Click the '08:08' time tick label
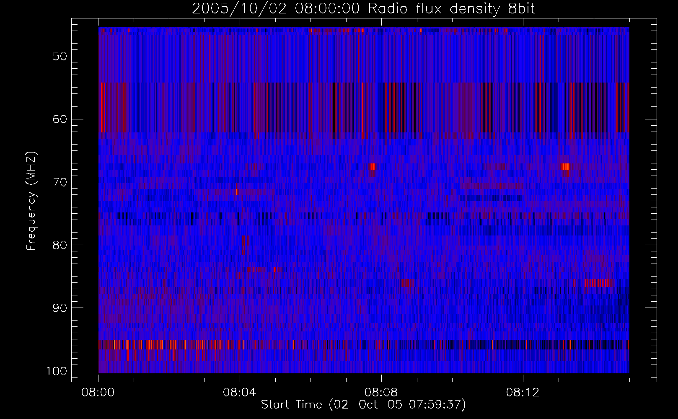Viewport: 678px width, 419px height. click(x=381, y=393)
